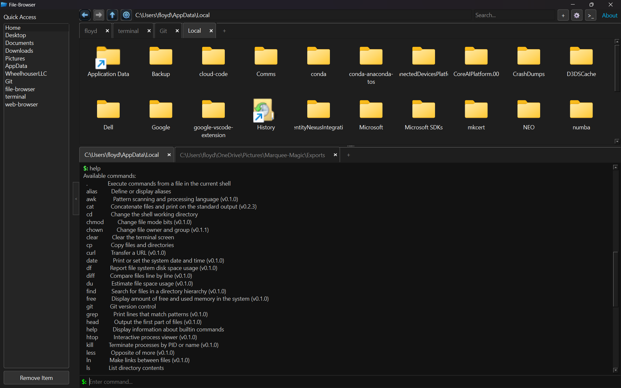Open the mkcert folder
This screenshot has width=621, height=388.
[x=476, y=115]
